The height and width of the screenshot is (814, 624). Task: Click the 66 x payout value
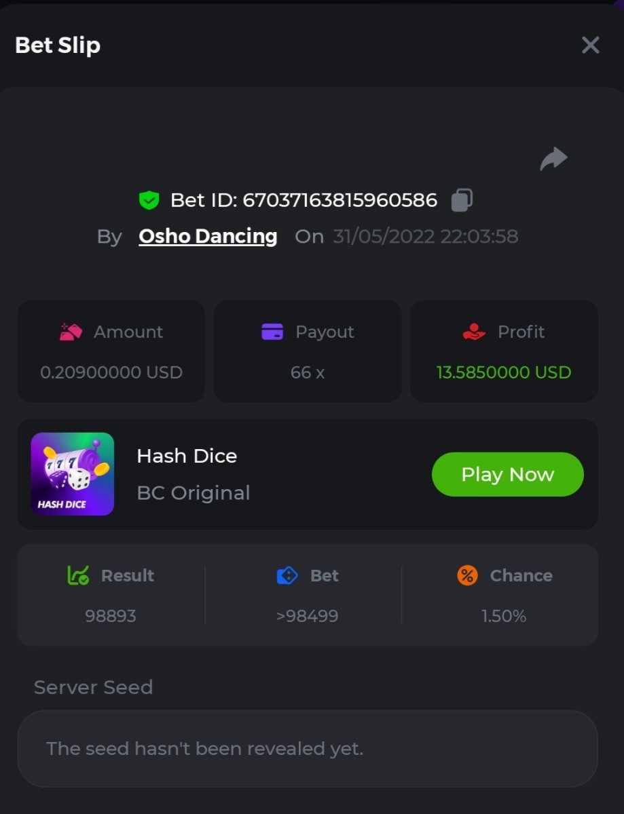(x=308, y=372)
